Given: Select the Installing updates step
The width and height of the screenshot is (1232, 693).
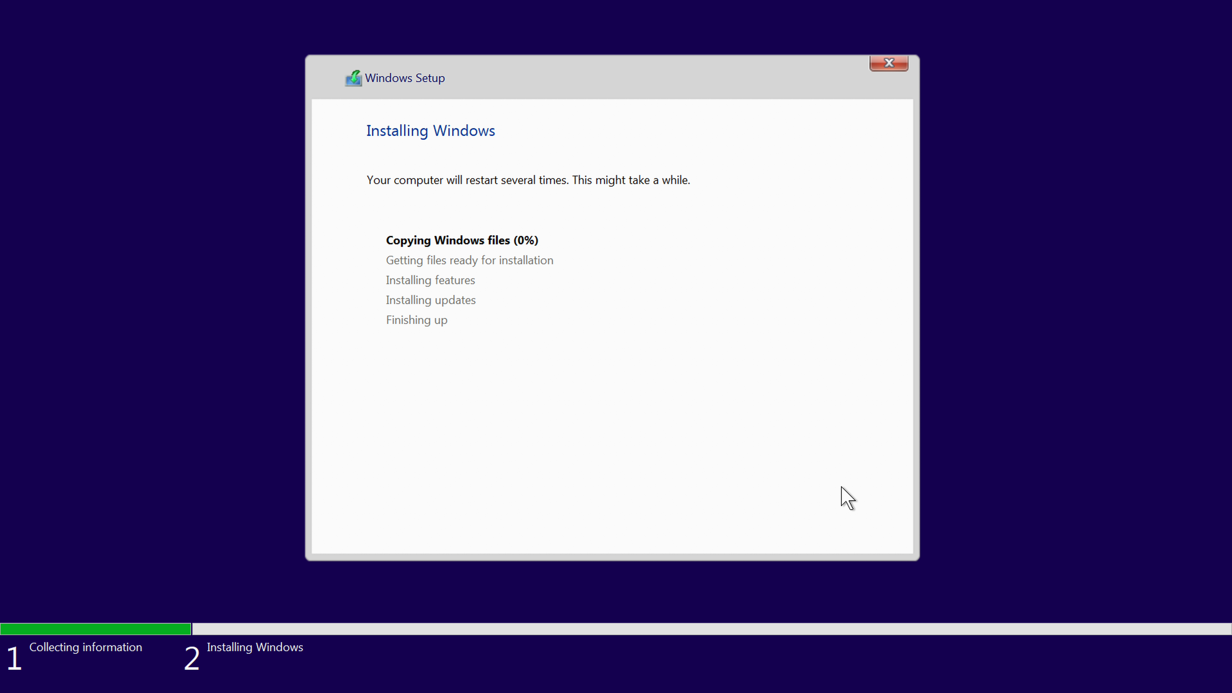Looking at the screenshot, I should click(x=431, y=300).
